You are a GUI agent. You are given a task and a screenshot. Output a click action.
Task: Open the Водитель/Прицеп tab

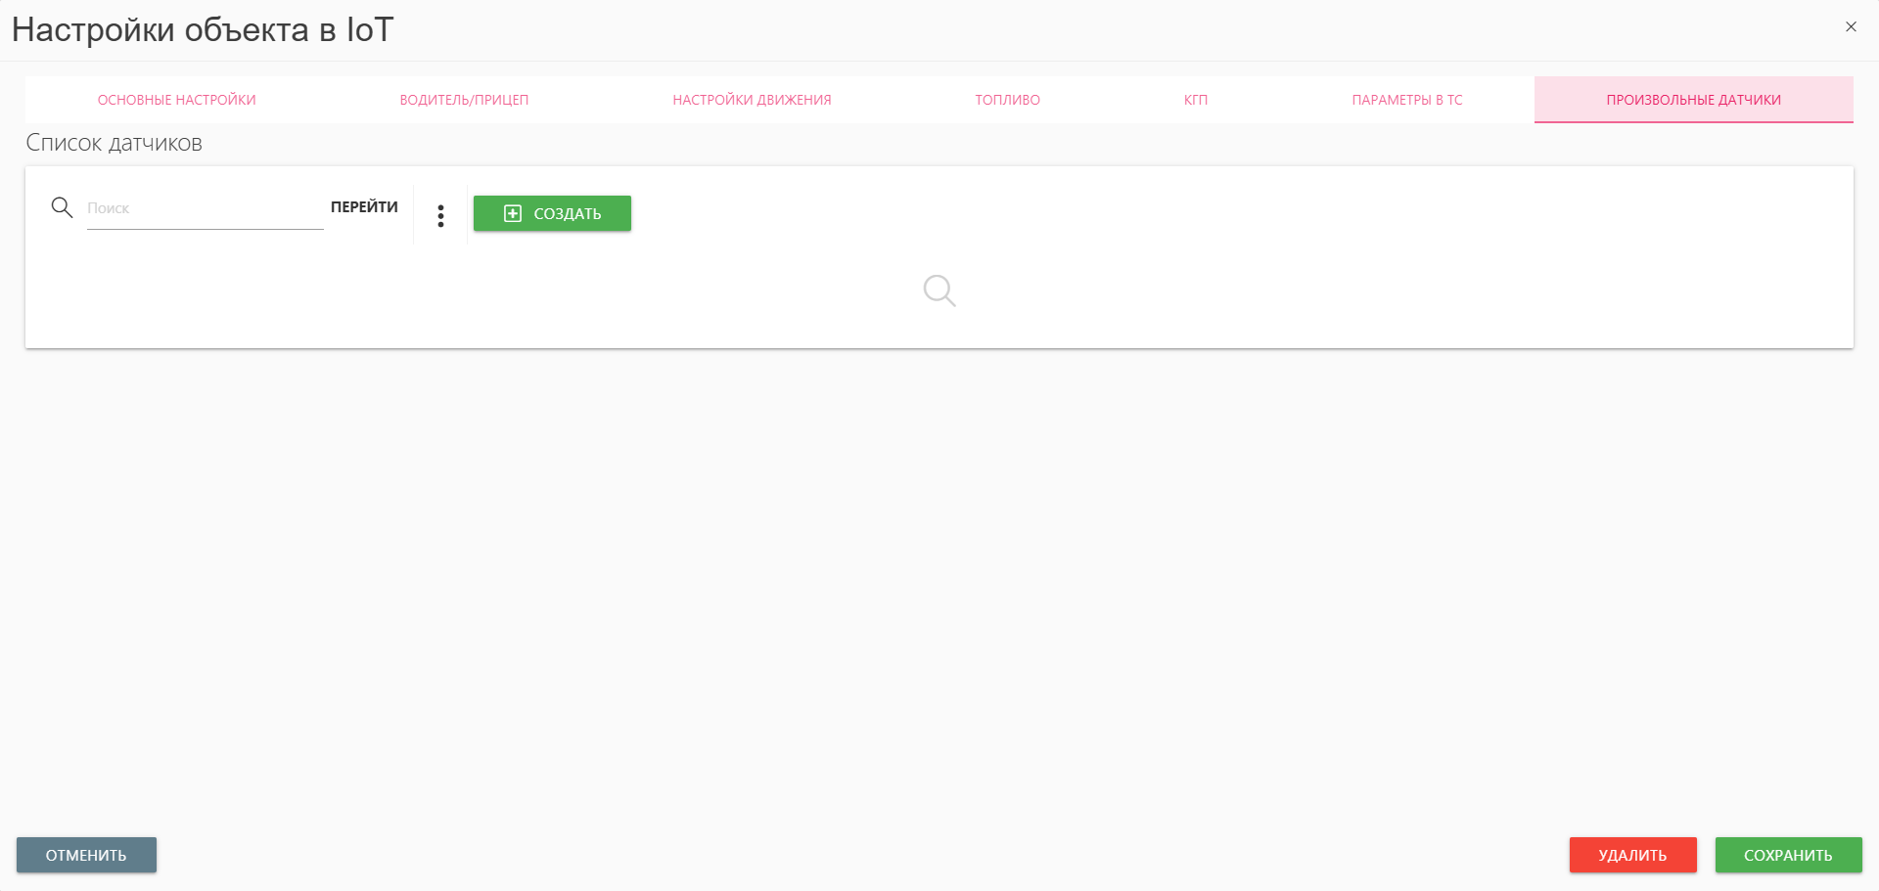[x=464, y=100]
